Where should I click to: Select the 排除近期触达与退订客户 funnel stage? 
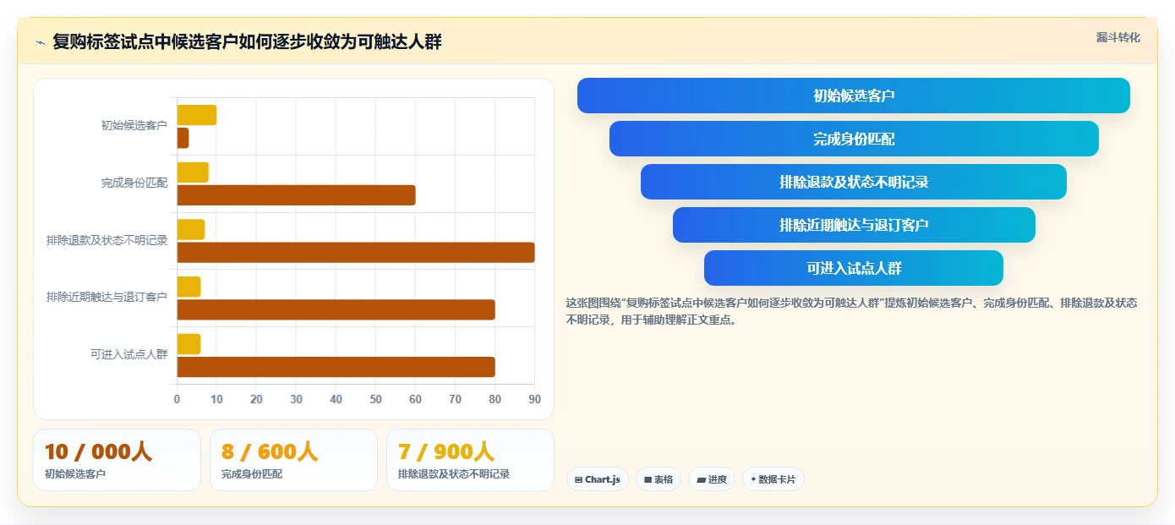[x=854, y=225]
